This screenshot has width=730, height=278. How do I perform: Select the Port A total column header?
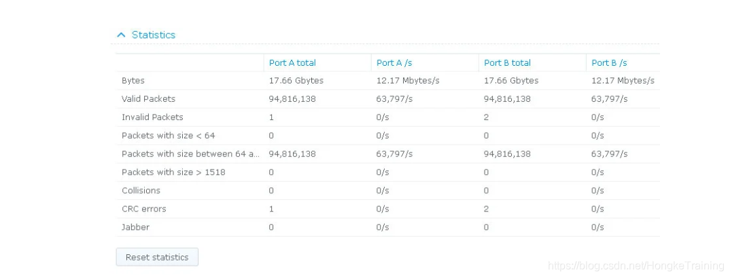[292, 62]
